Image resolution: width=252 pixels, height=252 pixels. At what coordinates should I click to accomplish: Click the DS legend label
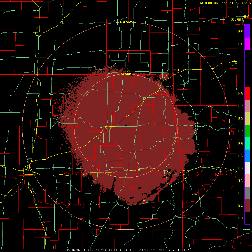point(241,168)
